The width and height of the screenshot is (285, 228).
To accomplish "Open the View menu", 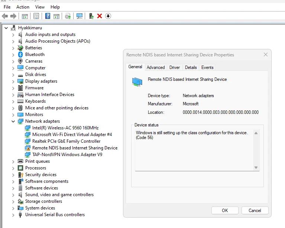I will click(40, 7).
